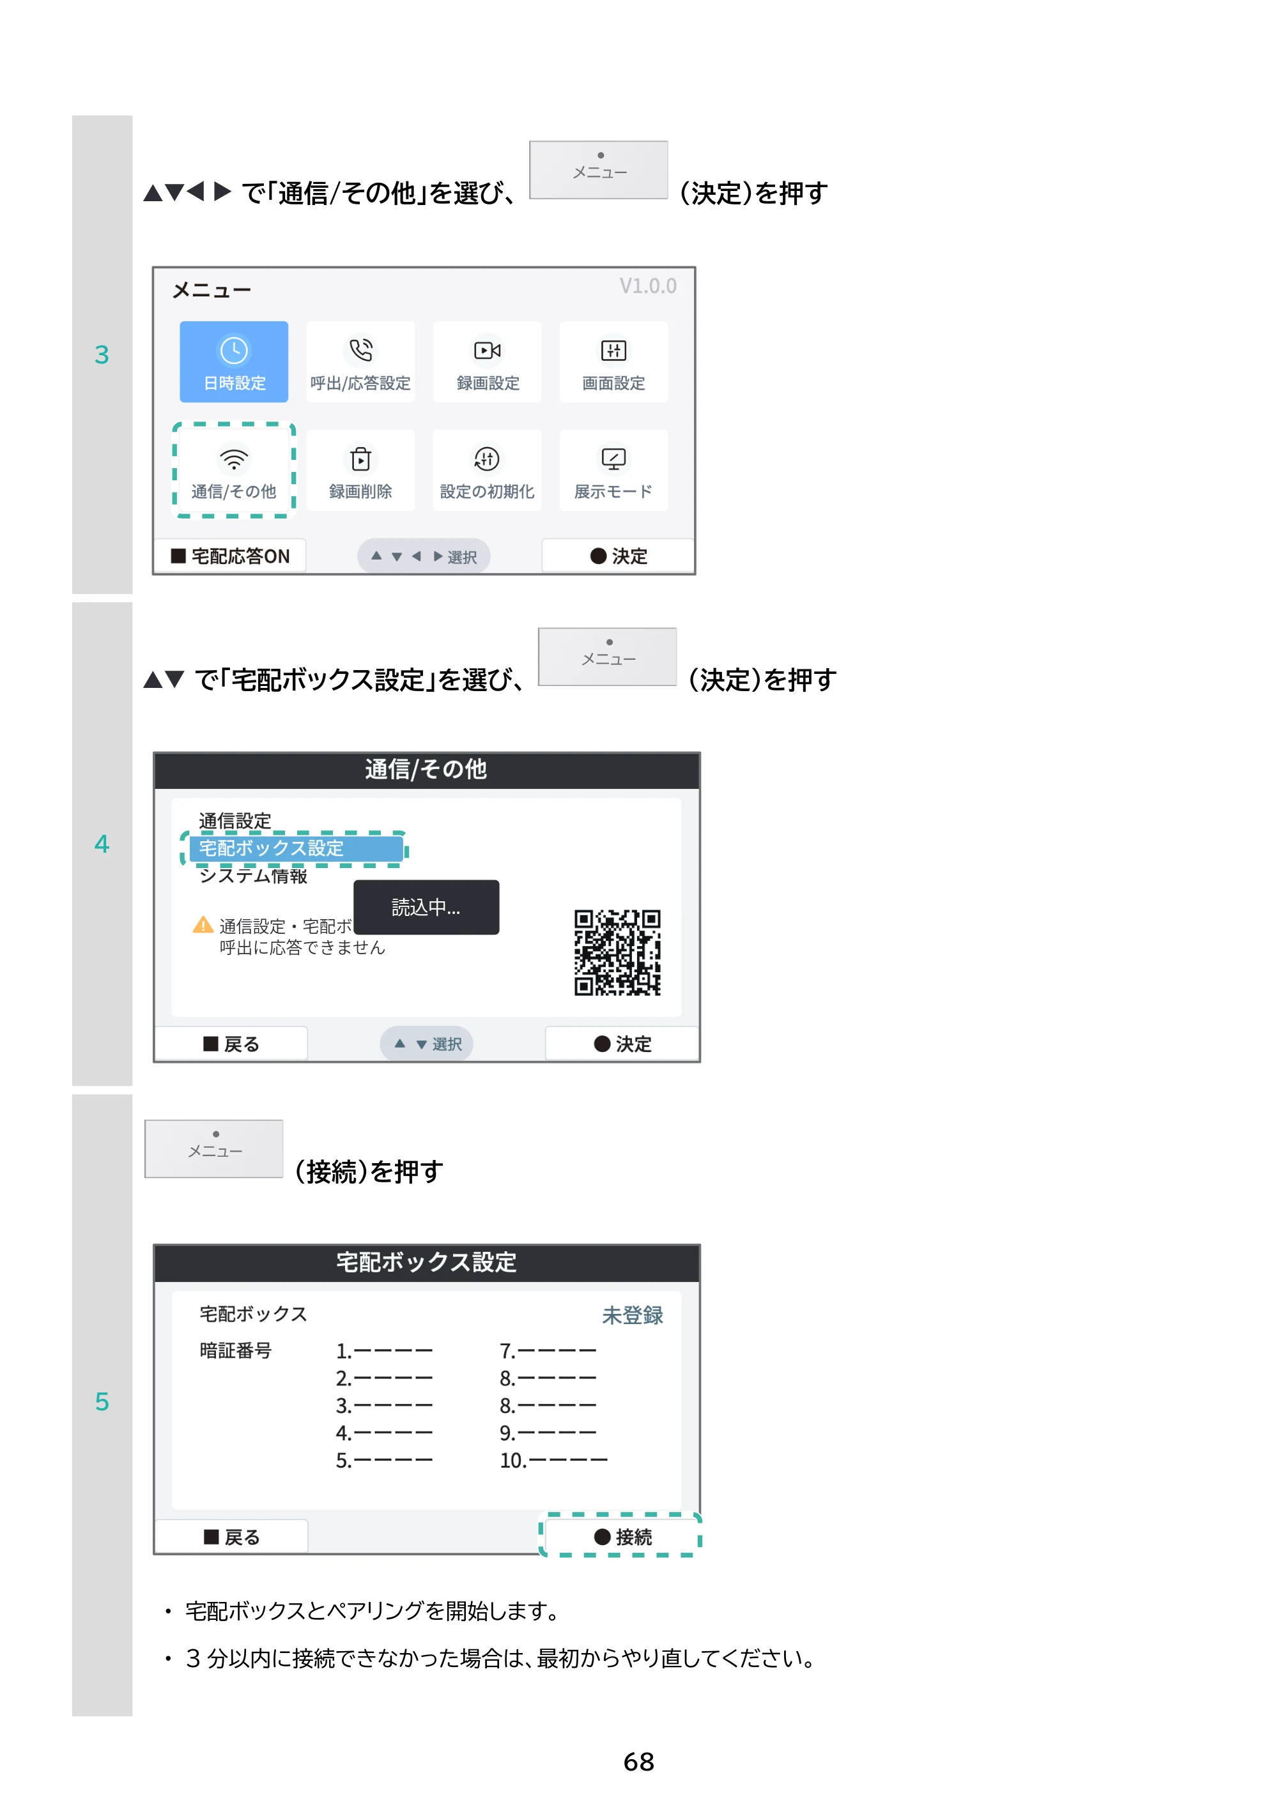The height and width of the screenshot is (1807, 1278).
Task: Open 画面設定 sliders tile
Action: pyautogui.click(x=613, y=362)
